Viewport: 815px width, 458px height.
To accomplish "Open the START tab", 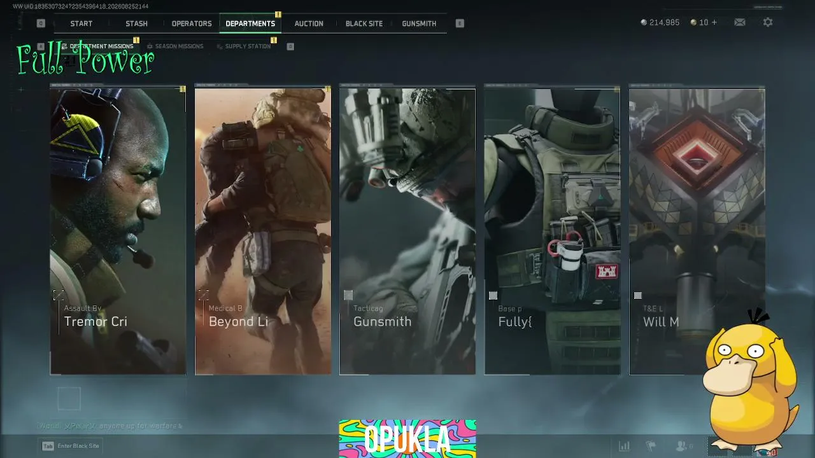I will tap(81, 24).
